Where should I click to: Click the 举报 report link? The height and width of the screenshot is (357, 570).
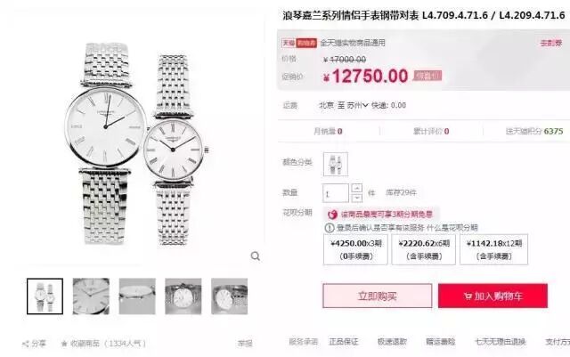click(x=245, y=343)
